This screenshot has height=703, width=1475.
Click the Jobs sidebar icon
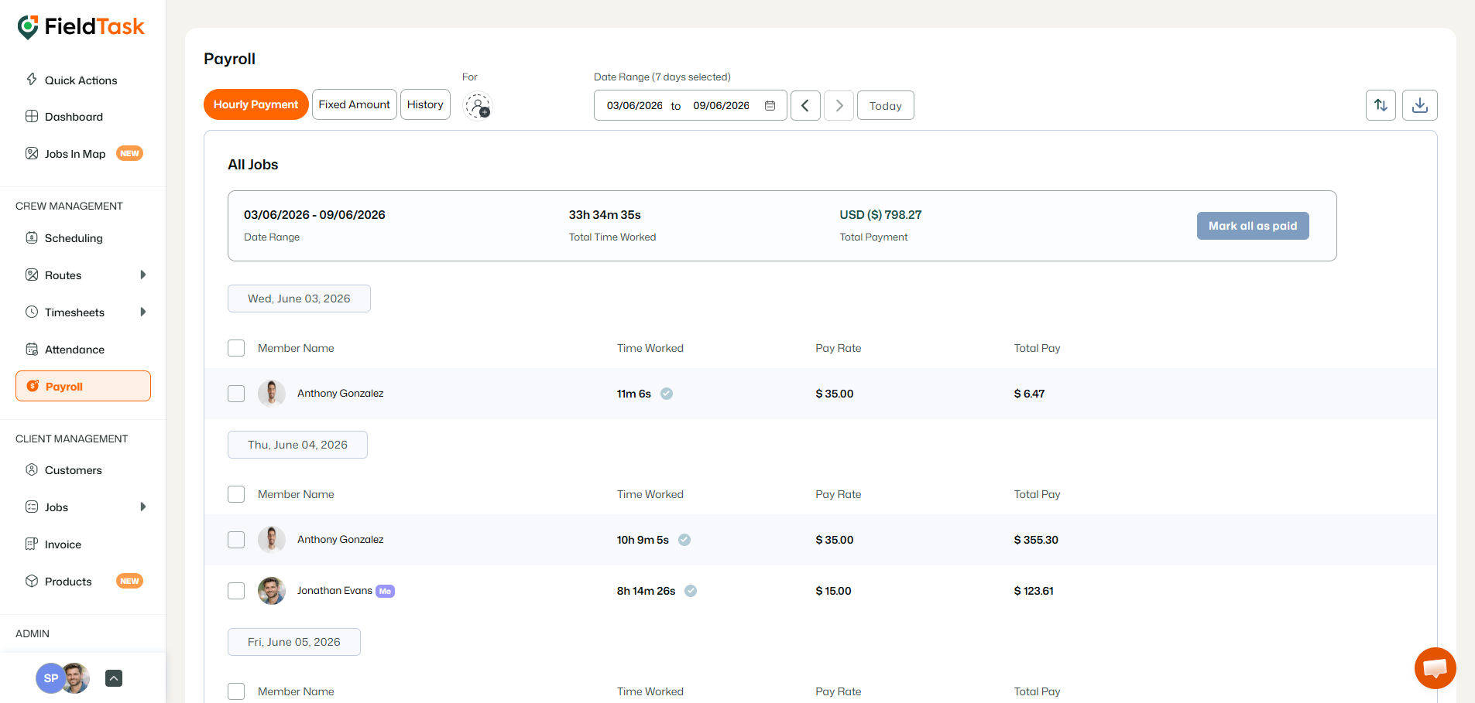pyautogui.click(x=32, y=507)
